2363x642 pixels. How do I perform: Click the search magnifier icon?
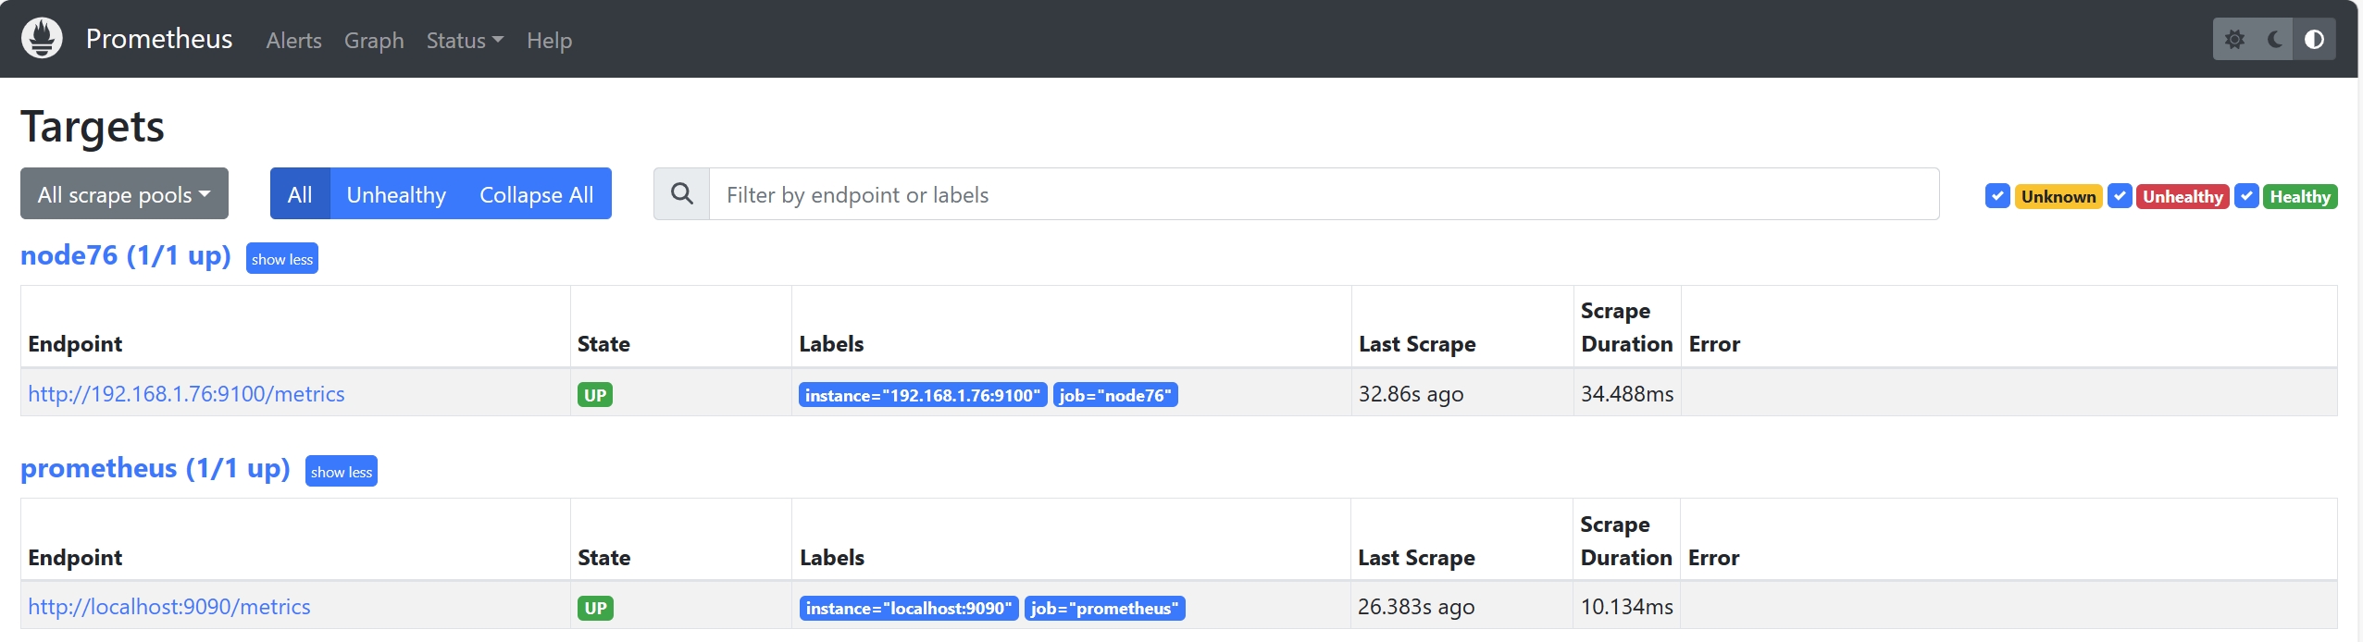coord(682,194)
